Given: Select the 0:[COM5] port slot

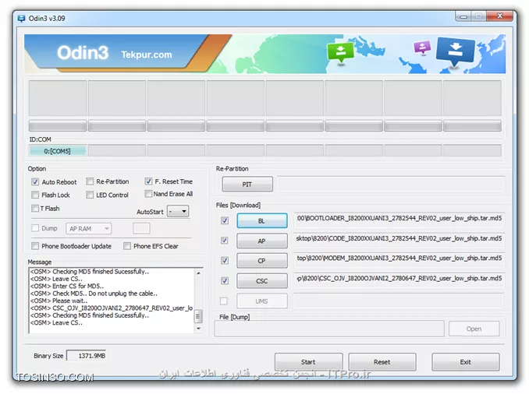Looking at the screenshot, I should [58, 151].
